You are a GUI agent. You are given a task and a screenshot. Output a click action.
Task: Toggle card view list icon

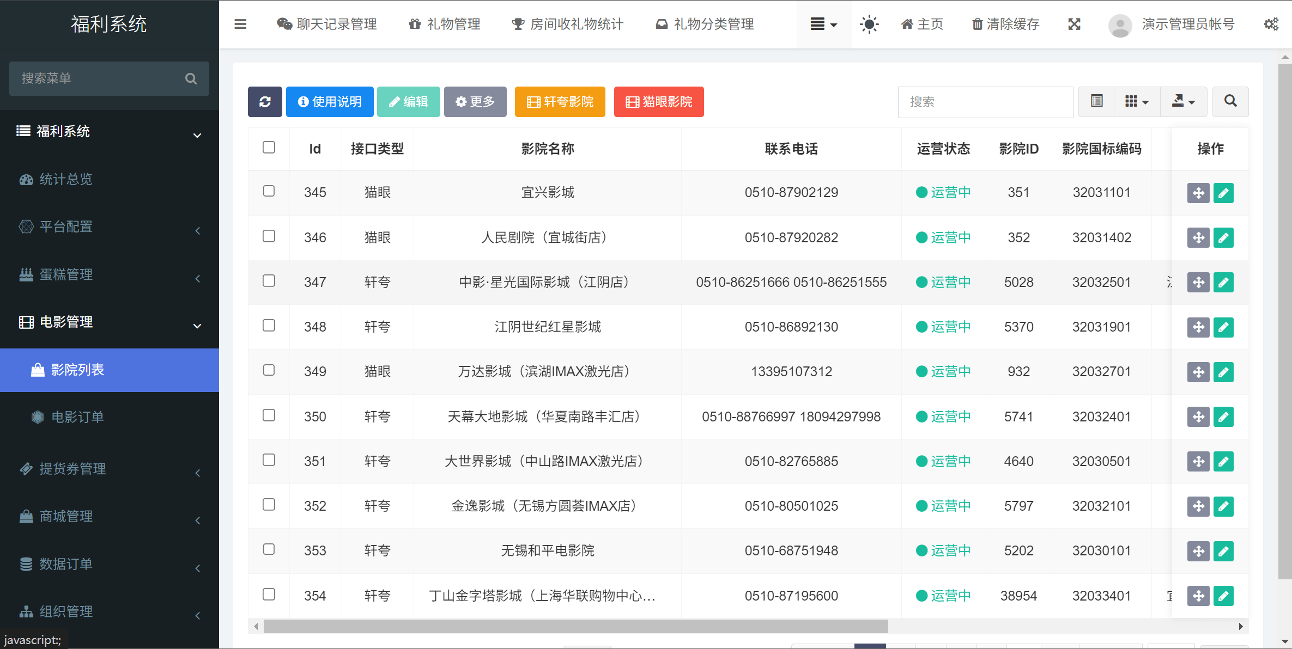(1097, 102)
